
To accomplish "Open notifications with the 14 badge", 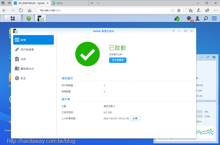I will (x=189, y=19).
